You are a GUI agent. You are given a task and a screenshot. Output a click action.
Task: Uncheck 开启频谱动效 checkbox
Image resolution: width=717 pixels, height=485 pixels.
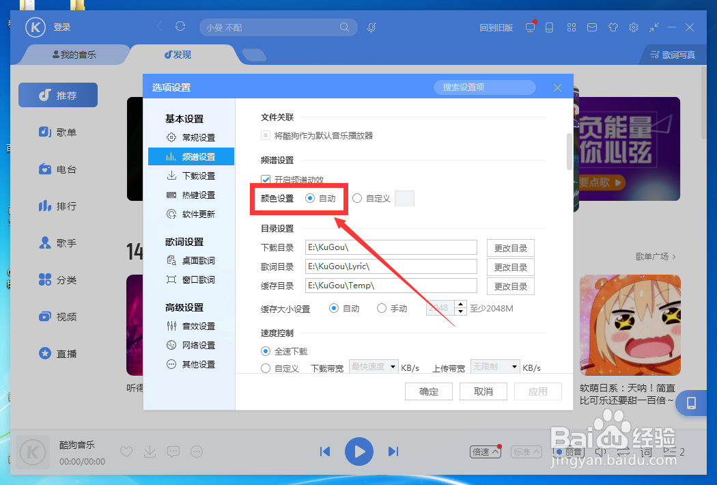[265, 180]
